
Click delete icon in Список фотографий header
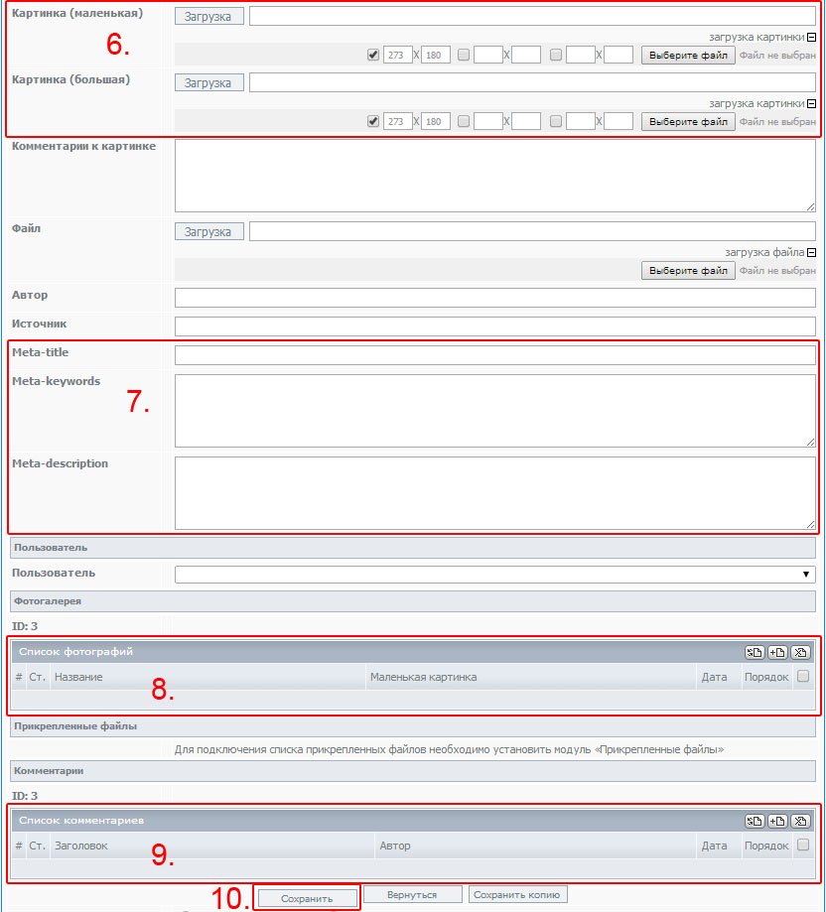[x=800, y=652]
